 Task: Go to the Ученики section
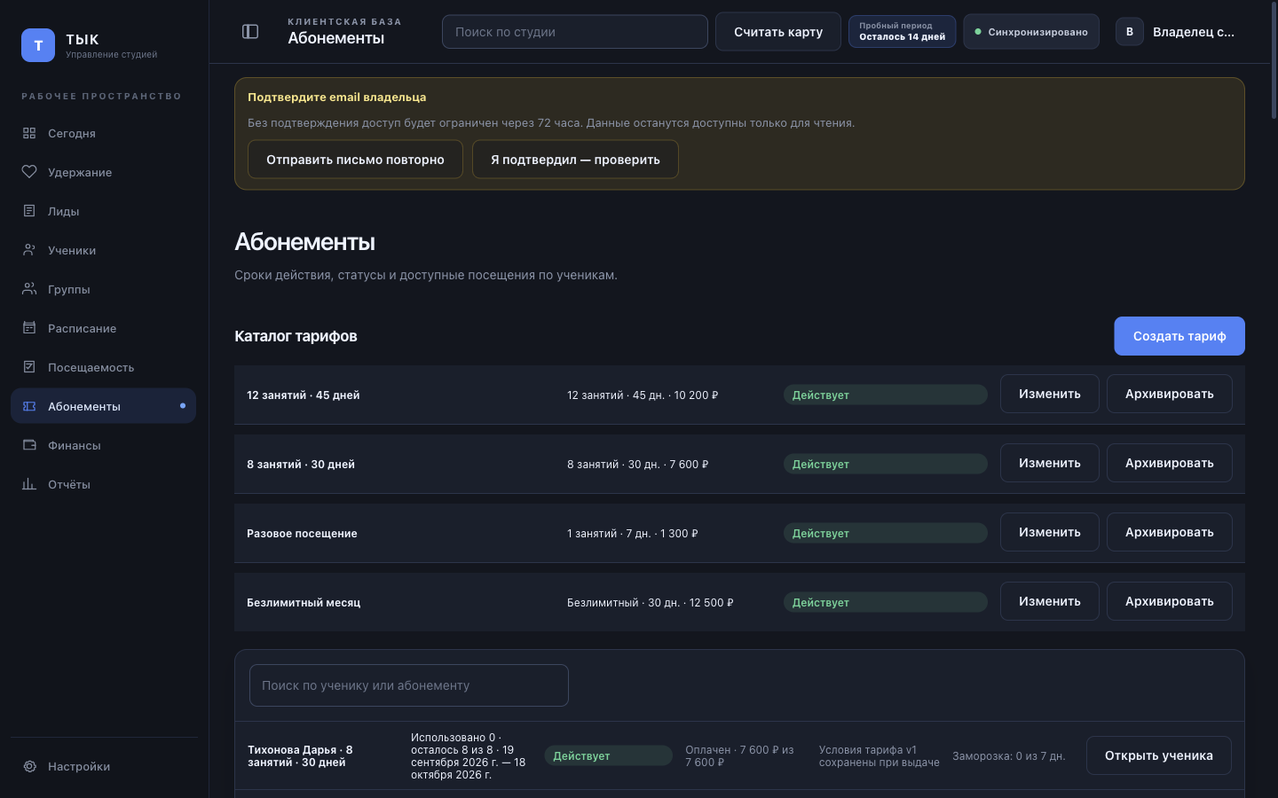tap(103, 250)
